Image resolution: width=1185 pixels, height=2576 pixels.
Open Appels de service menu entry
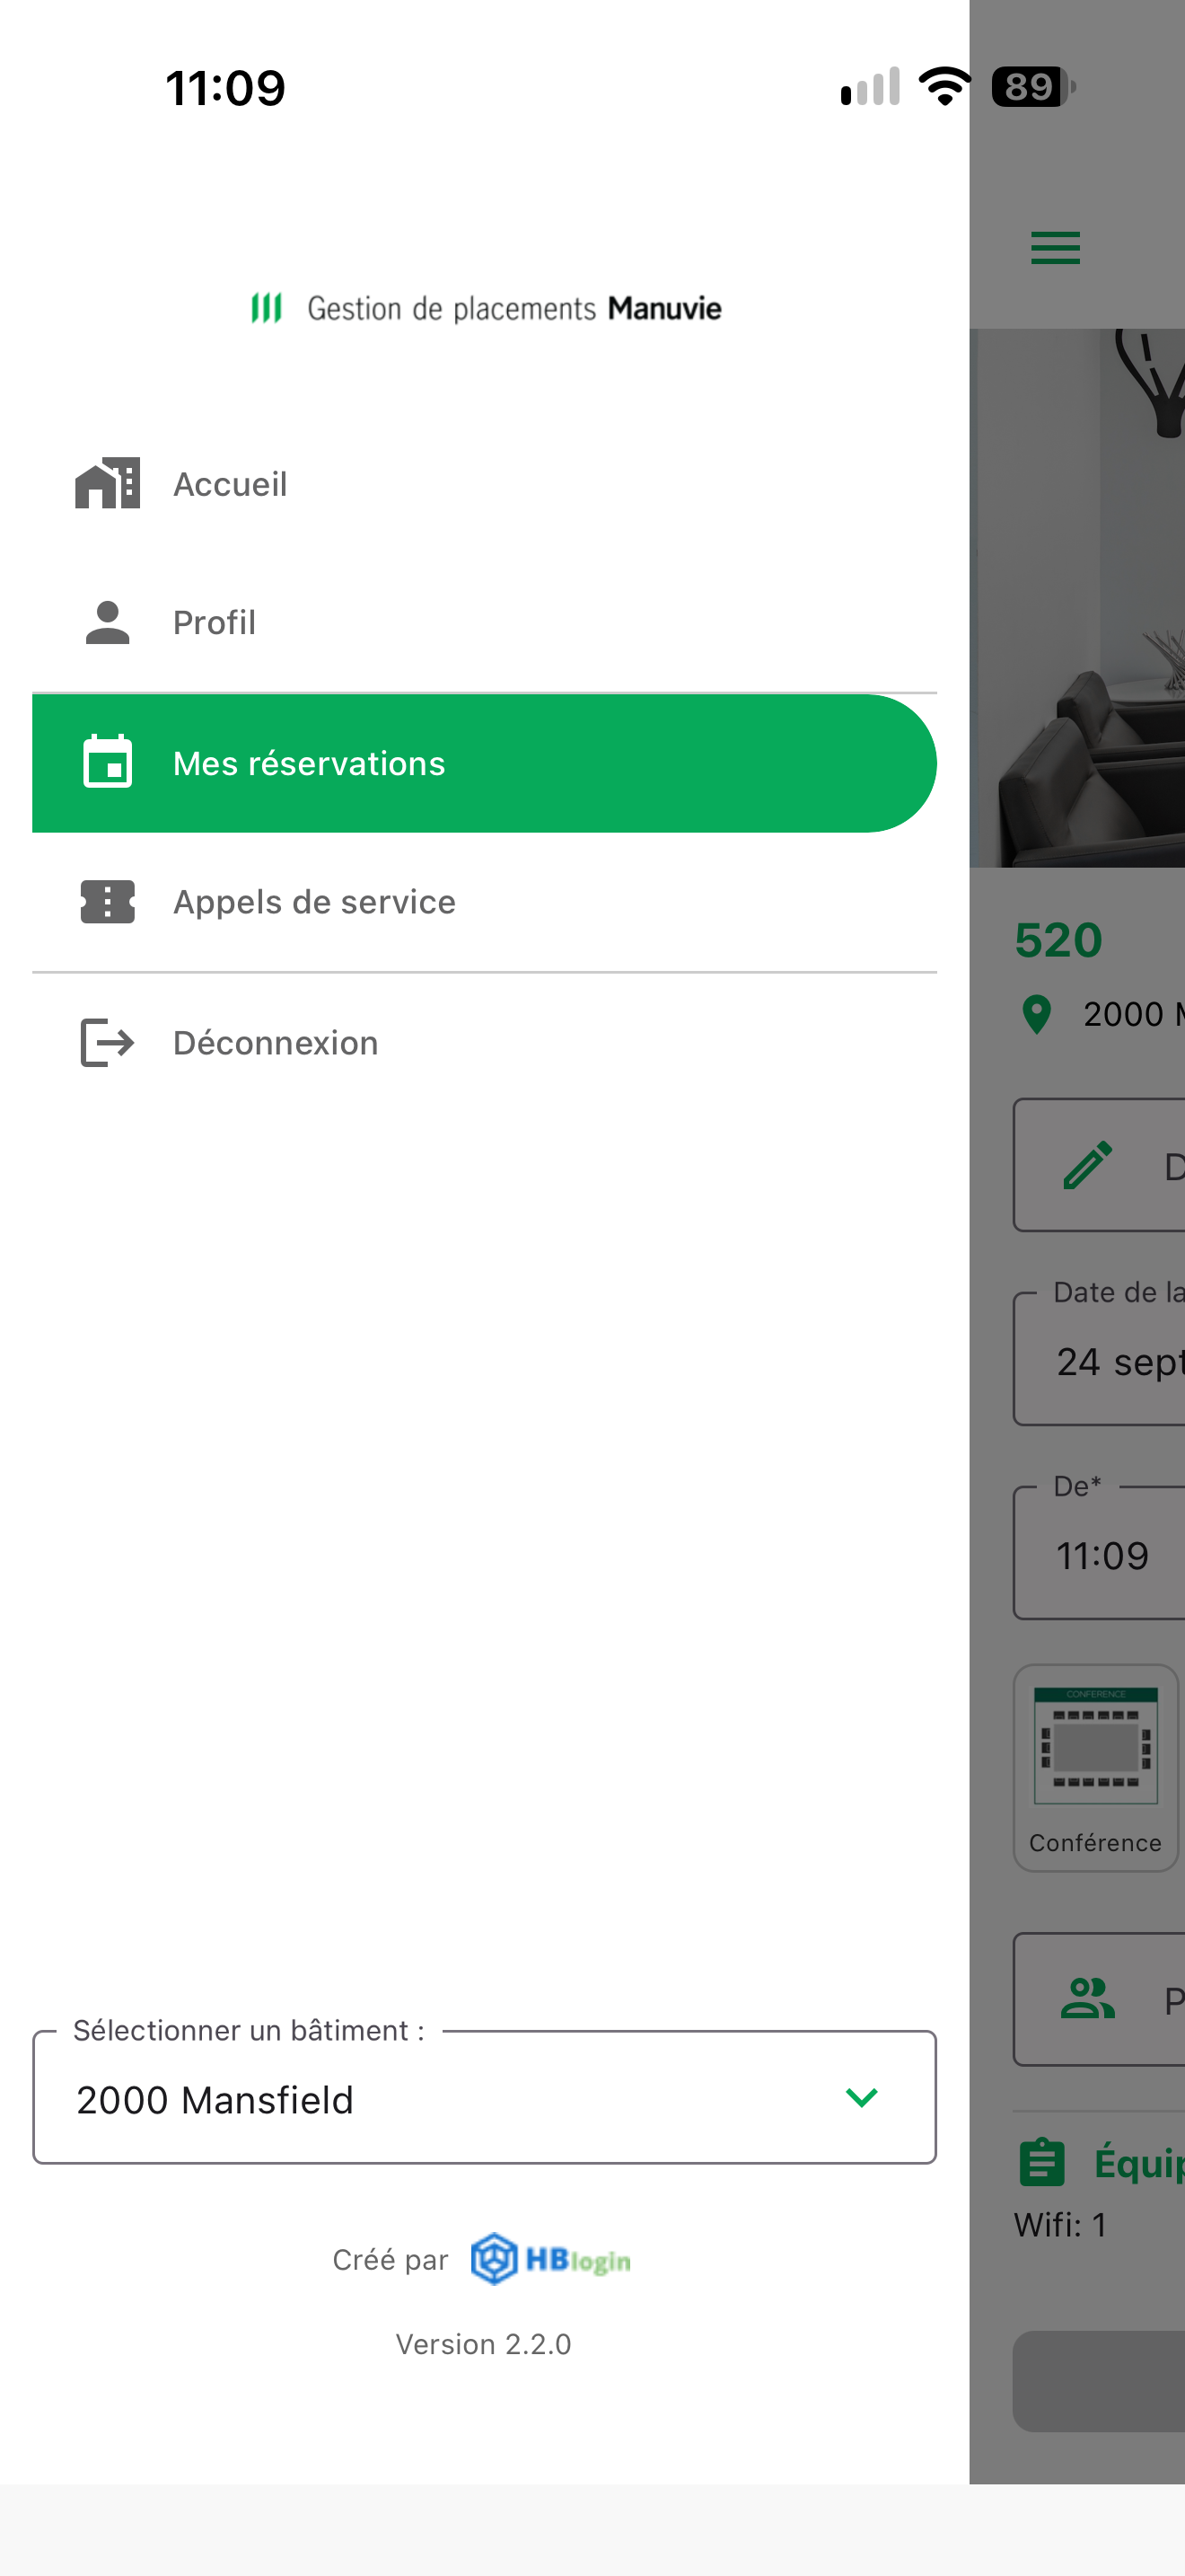485,902
